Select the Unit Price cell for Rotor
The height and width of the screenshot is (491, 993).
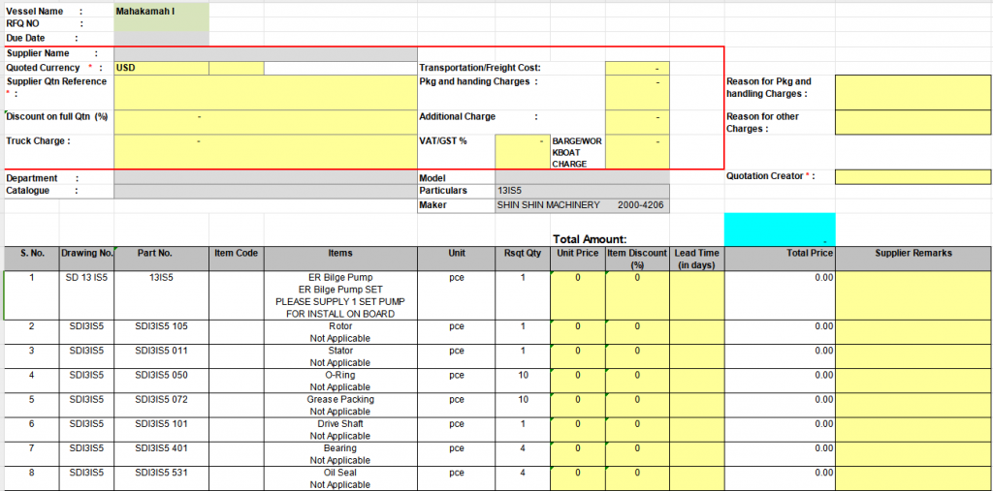577,331
